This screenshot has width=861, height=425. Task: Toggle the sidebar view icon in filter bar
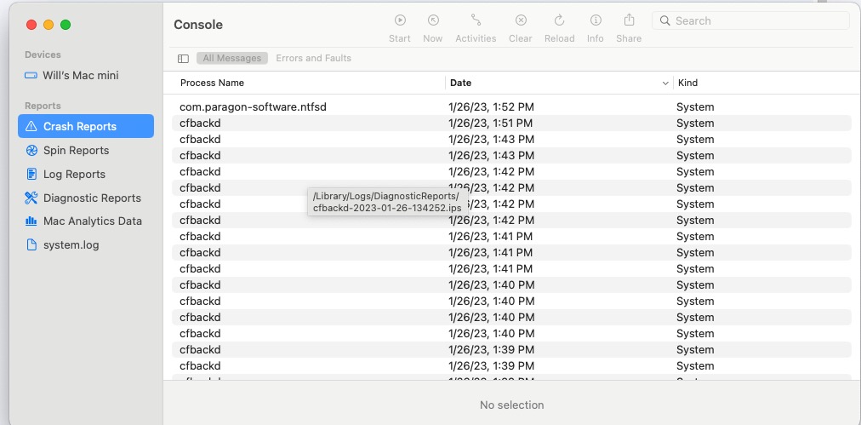(184, 58)
